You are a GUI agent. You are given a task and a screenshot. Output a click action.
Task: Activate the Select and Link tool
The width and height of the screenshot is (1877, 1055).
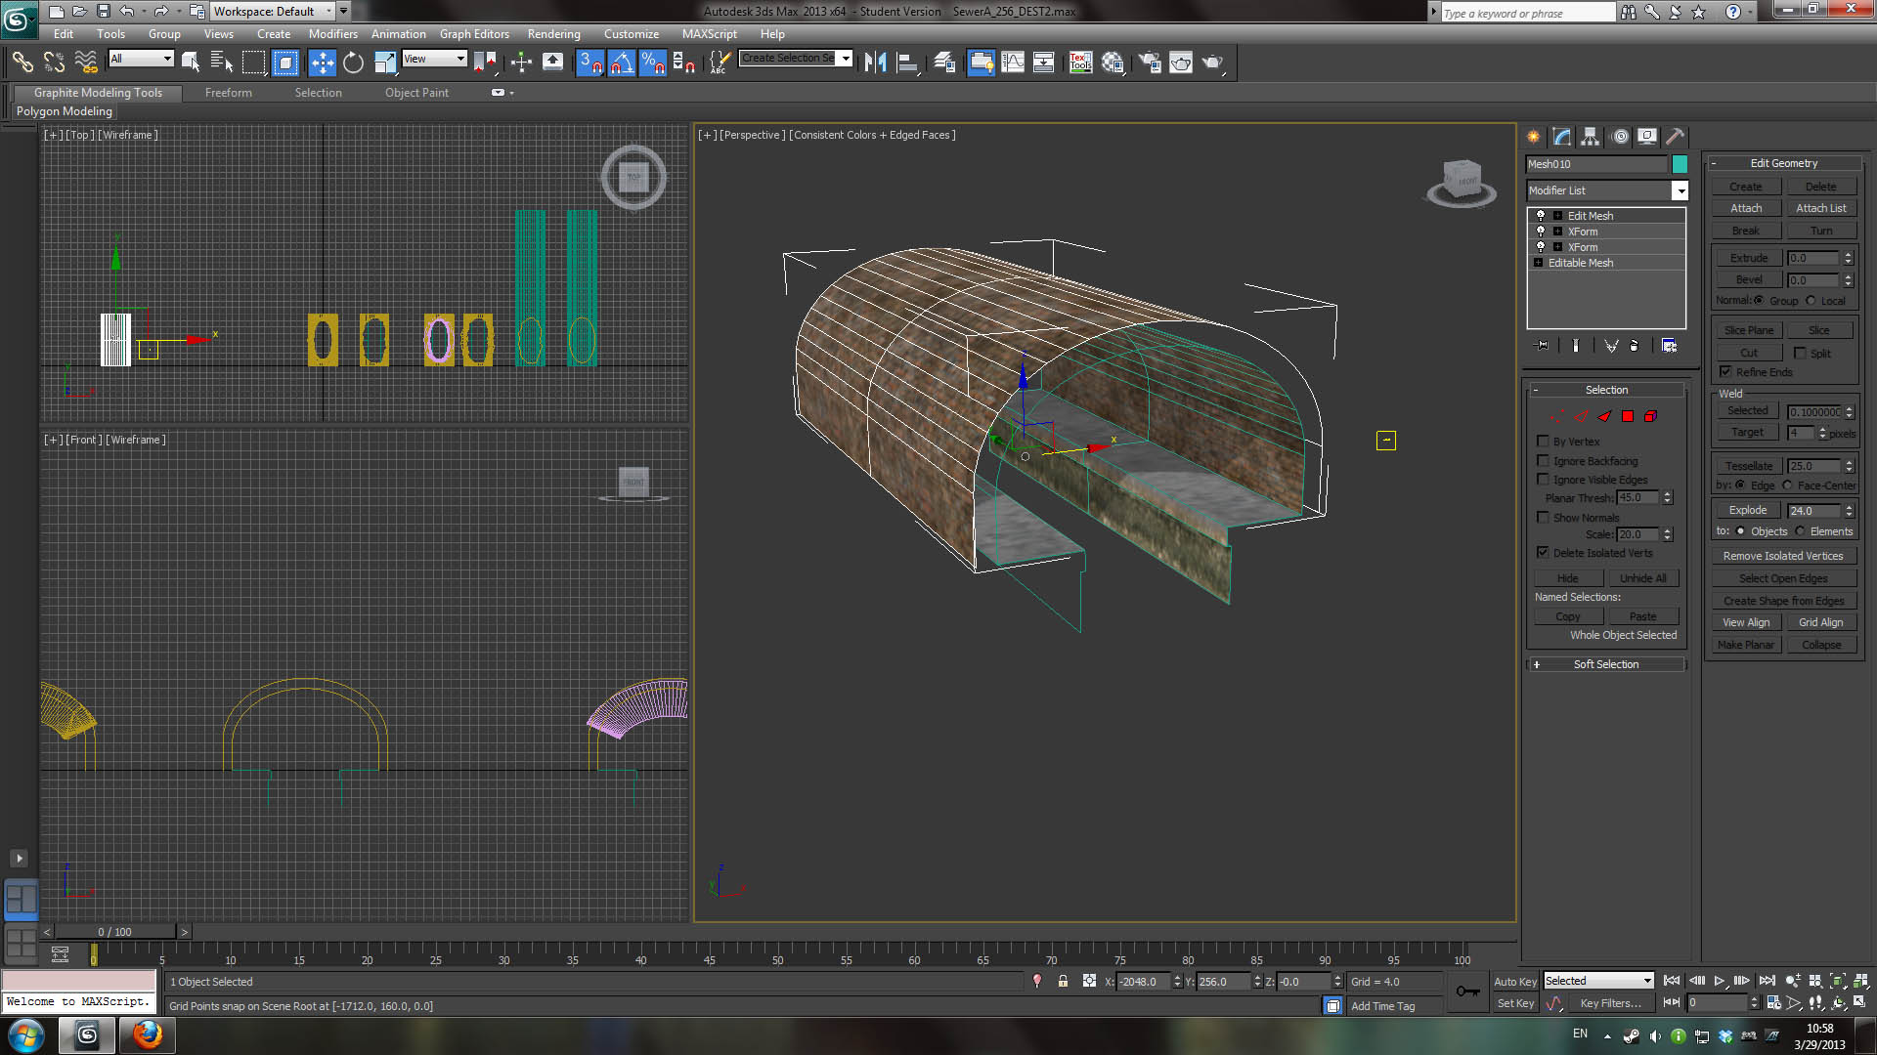point(22,63)
